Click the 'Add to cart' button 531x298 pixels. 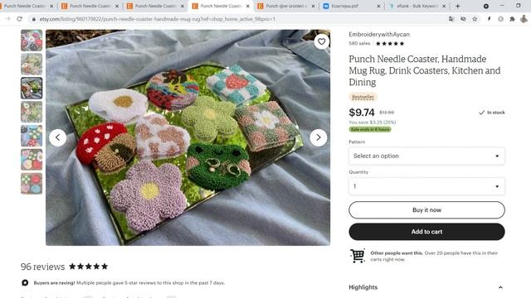(426, 232)
